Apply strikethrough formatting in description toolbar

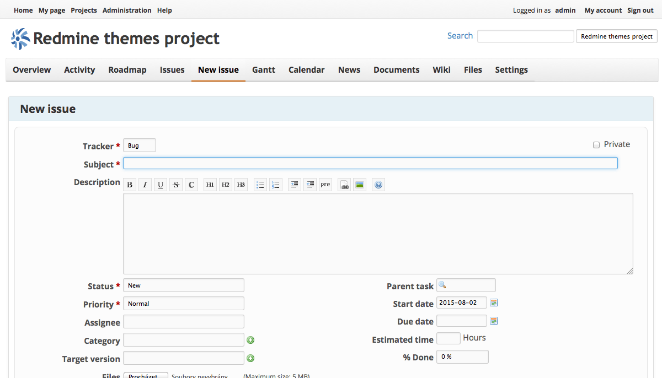point(176,185)
